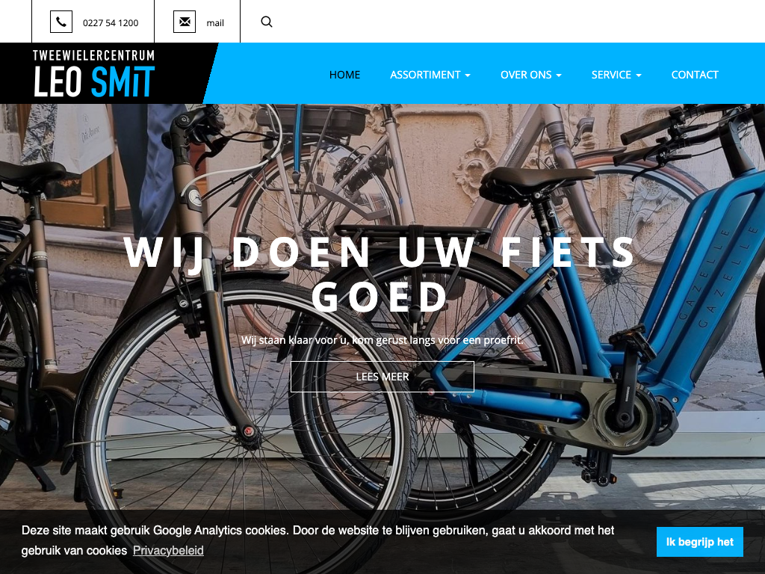Go to the Home menu item
Viewport: 765px width, 574px height.
(x=344, y=75)
